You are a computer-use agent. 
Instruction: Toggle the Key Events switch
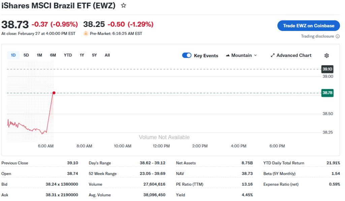[187, 56]
